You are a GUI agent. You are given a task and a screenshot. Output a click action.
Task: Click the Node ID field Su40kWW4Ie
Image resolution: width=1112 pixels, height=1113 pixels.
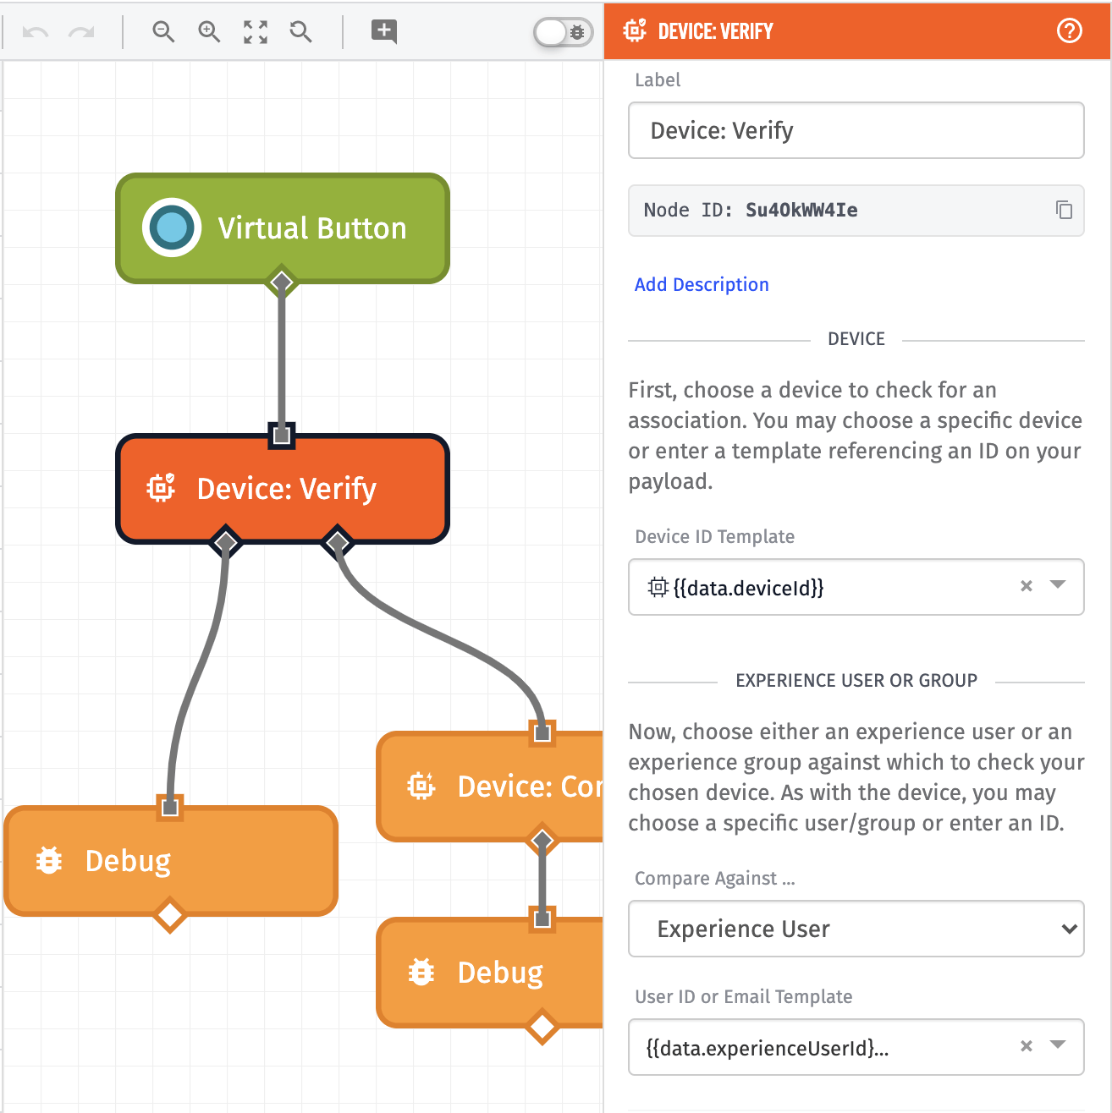click(856, 211)
